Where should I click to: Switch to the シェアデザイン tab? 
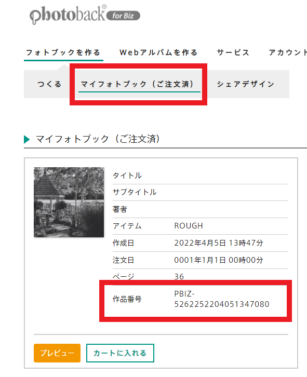click(245, 84)
